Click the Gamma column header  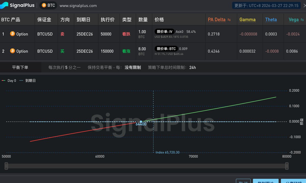[x=247, y=20]
